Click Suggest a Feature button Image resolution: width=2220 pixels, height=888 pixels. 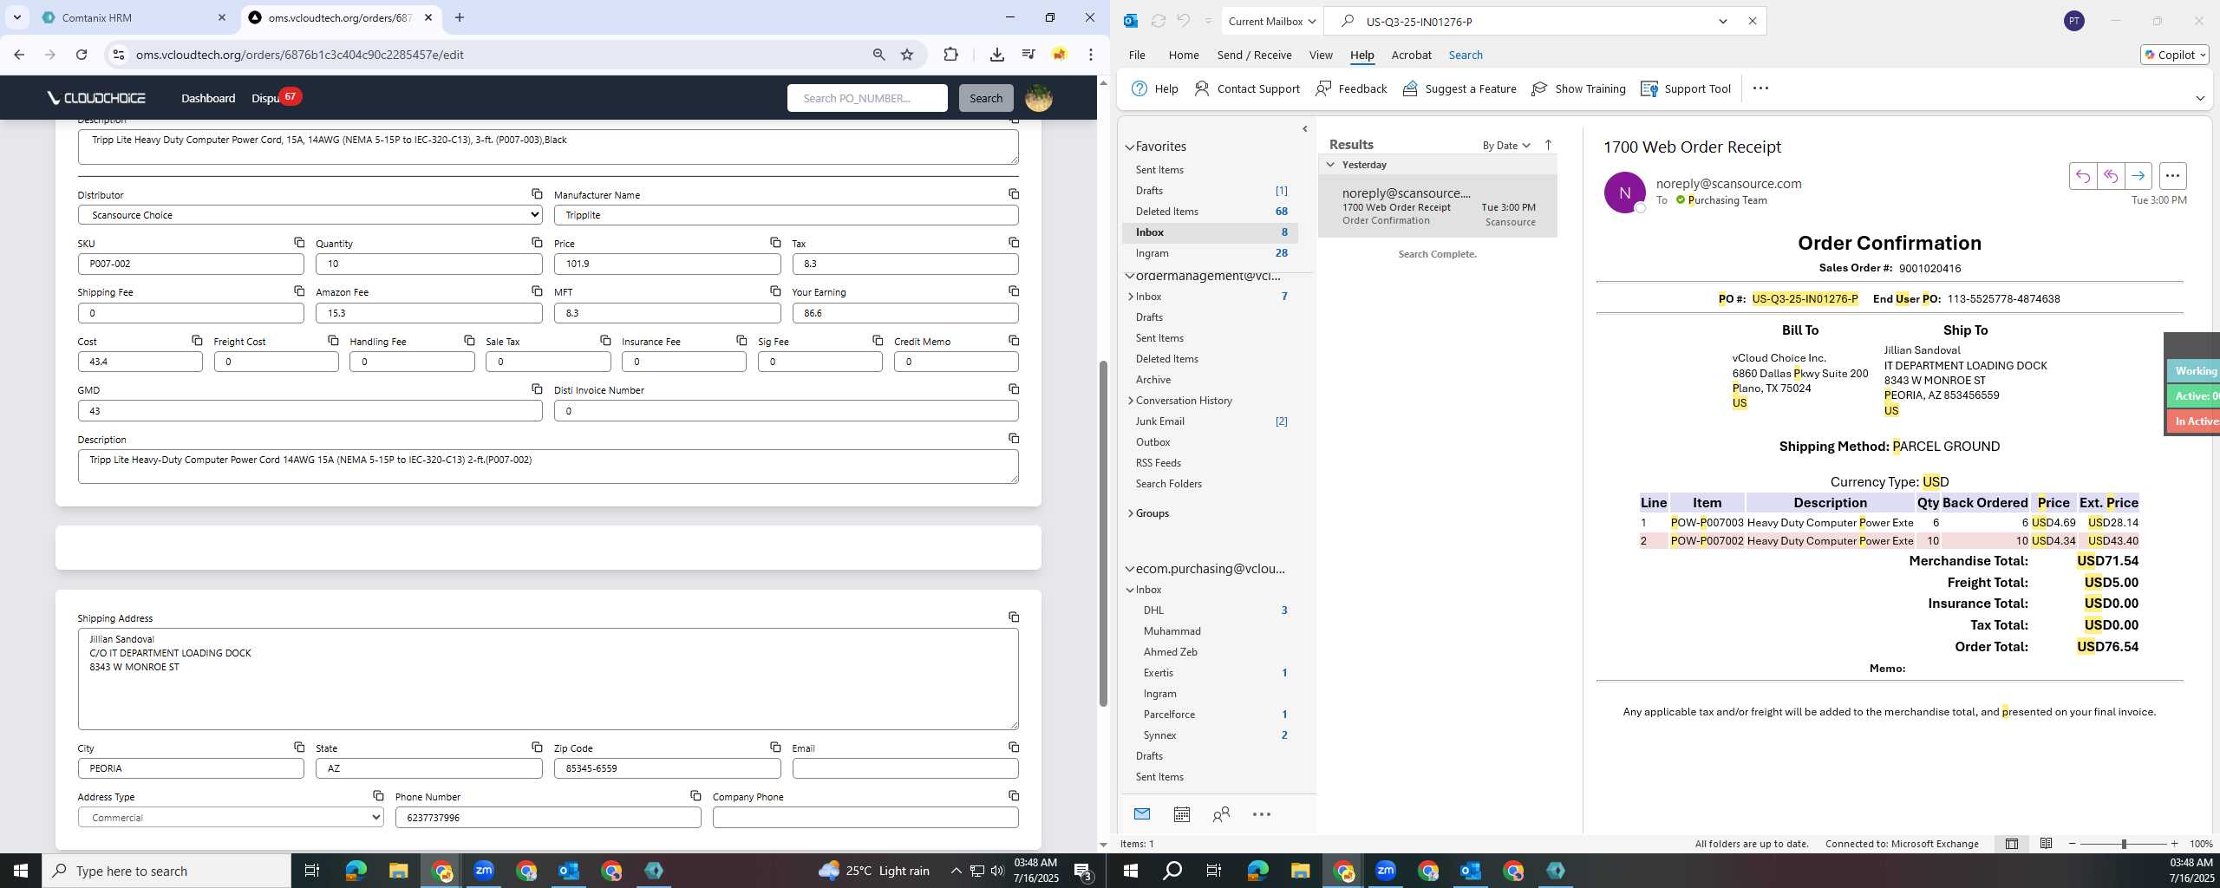click(x=1459, y=88)
